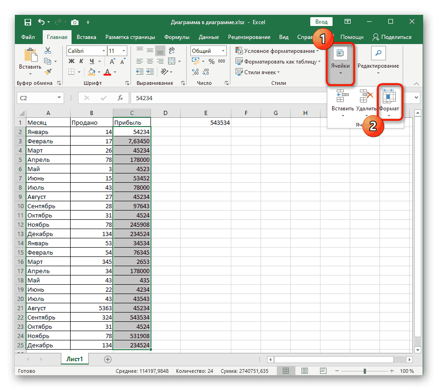Click the zoom slider in status bar
438x390 pixels.
click(365, 371)
